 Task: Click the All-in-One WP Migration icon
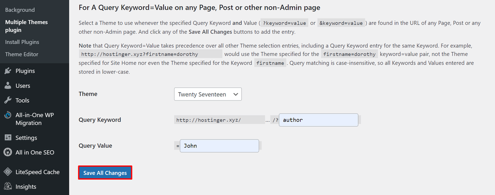[x=8, y=115]
